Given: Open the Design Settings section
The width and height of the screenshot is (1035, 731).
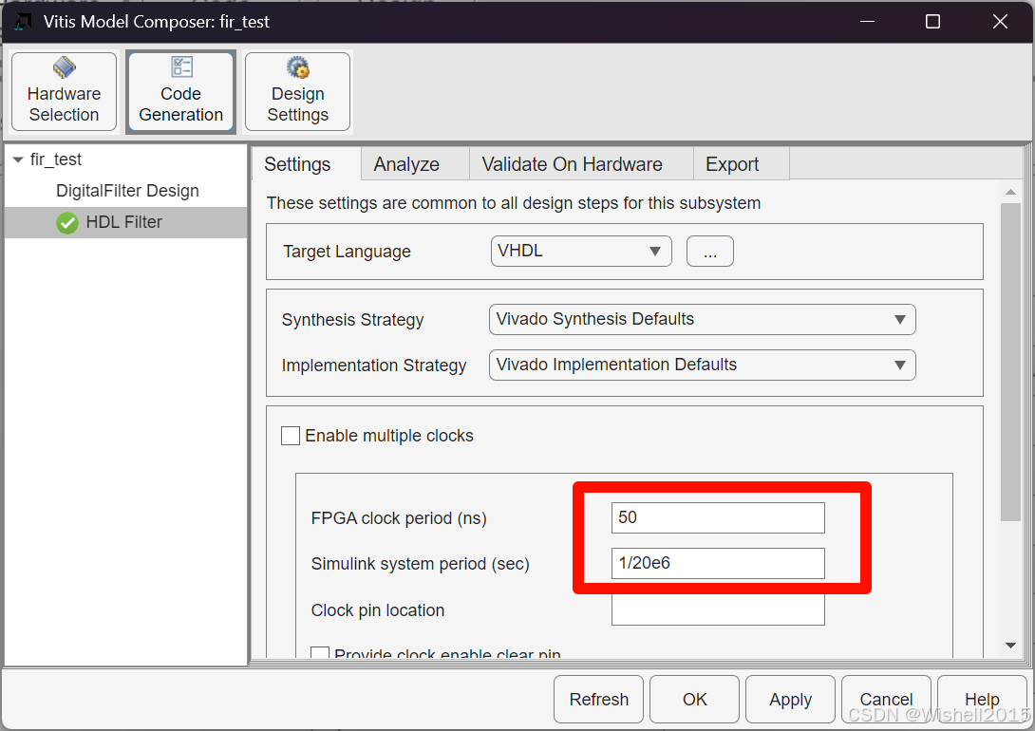Looking at the screenshot, I should [298, 92].
